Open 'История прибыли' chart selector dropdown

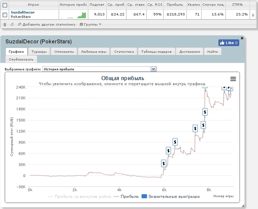pos(100,69)
